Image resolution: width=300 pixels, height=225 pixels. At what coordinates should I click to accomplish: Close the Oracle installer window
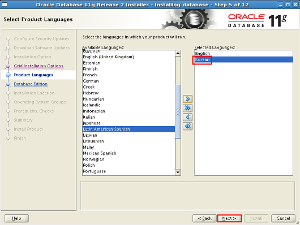[295, 5]
